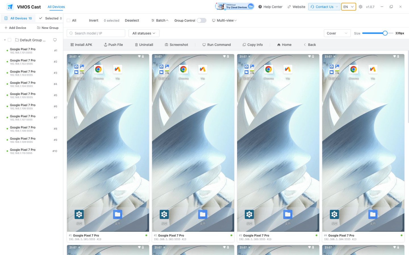Open the Settings gear app on device #3
The image size is (409, 255).
point(249,214)
